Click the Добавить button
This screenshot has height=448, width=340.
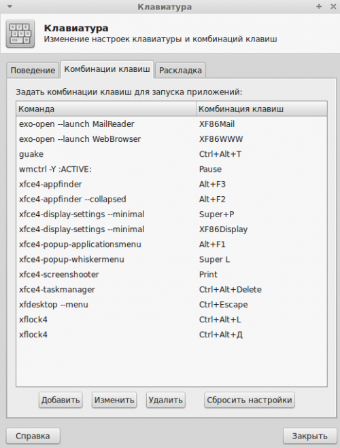[x=61, y=400]
